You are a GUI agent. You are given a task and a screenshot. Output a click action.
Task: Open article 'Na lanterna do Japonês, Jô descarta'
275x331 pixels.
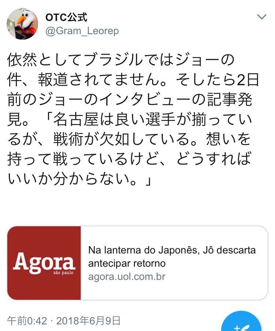coord(172,250)
